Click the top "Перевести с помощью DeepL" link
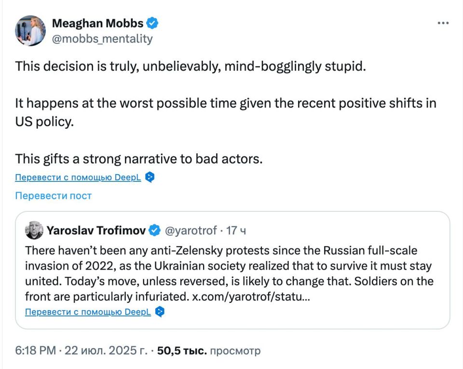The height and width of the screenshot is (369, 463). click(78, 178)
